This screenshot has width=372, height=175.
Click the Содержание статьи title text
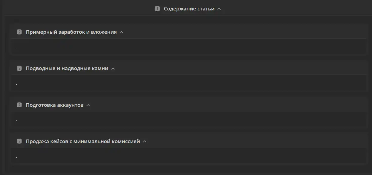(189, 9)
